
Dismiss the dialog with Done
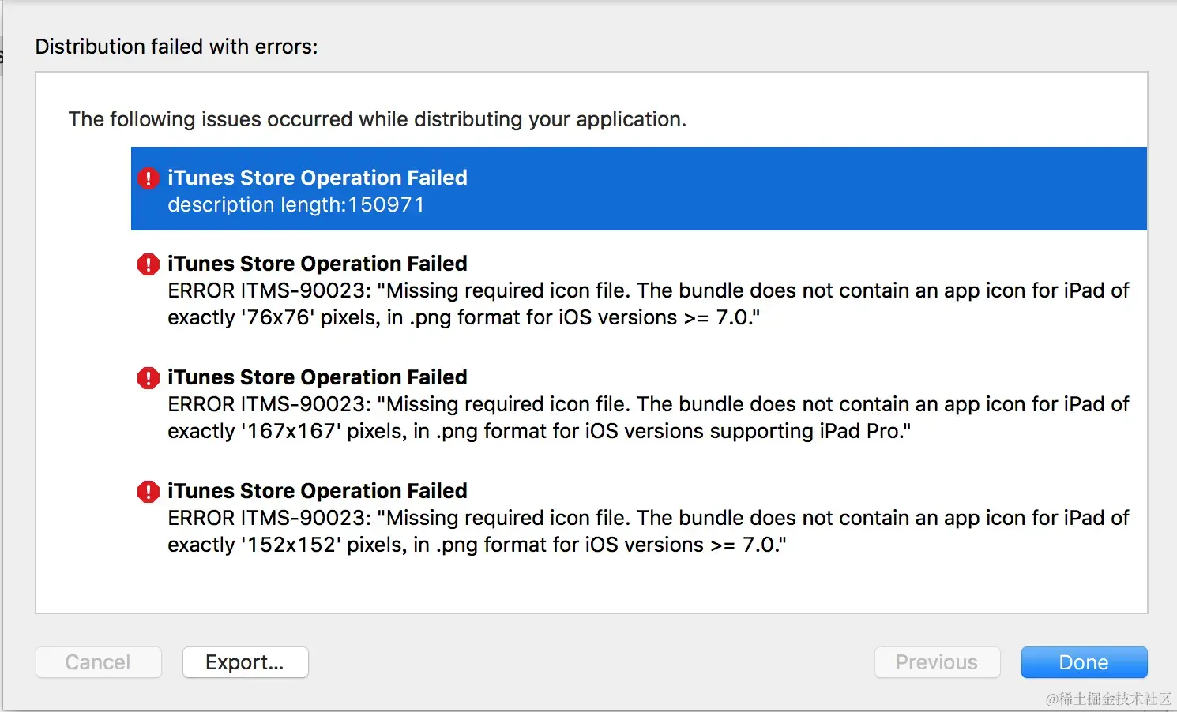[x=1084, y=662]
